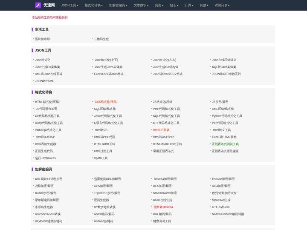
Task: Open the 加解密编码 navigation dropdown
Action: 118,5
